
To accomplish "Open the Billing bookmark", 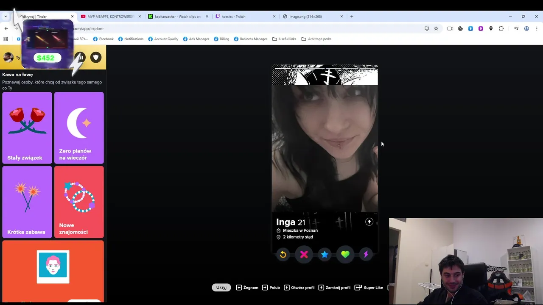I will click(x=221, y=39).
